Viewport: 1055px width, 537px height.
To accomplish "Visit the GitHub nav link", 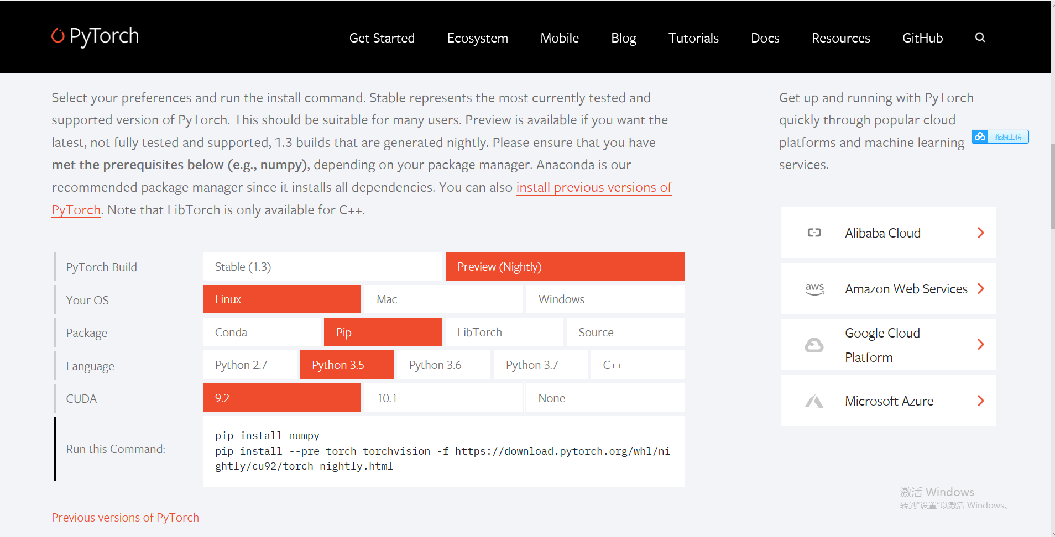I will (x=923, y=38).
